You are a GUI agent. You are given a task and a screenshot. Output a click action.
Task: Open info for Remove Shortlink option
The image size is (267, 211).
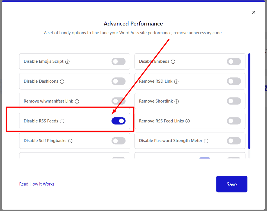pyautogui.click(x=177, y=101)
